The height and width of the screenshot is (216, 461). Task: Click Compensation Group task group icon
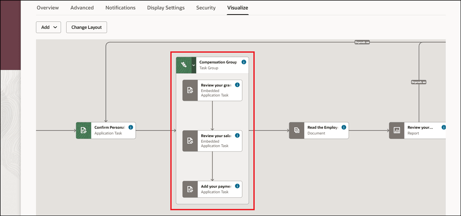click(183, 65)
